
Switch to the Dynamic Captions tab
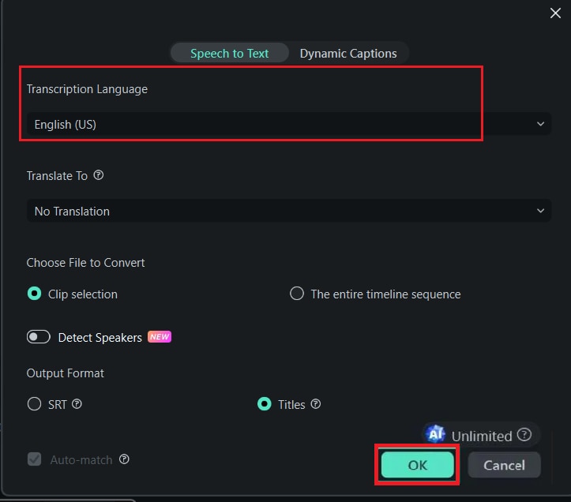coord(348,53)
